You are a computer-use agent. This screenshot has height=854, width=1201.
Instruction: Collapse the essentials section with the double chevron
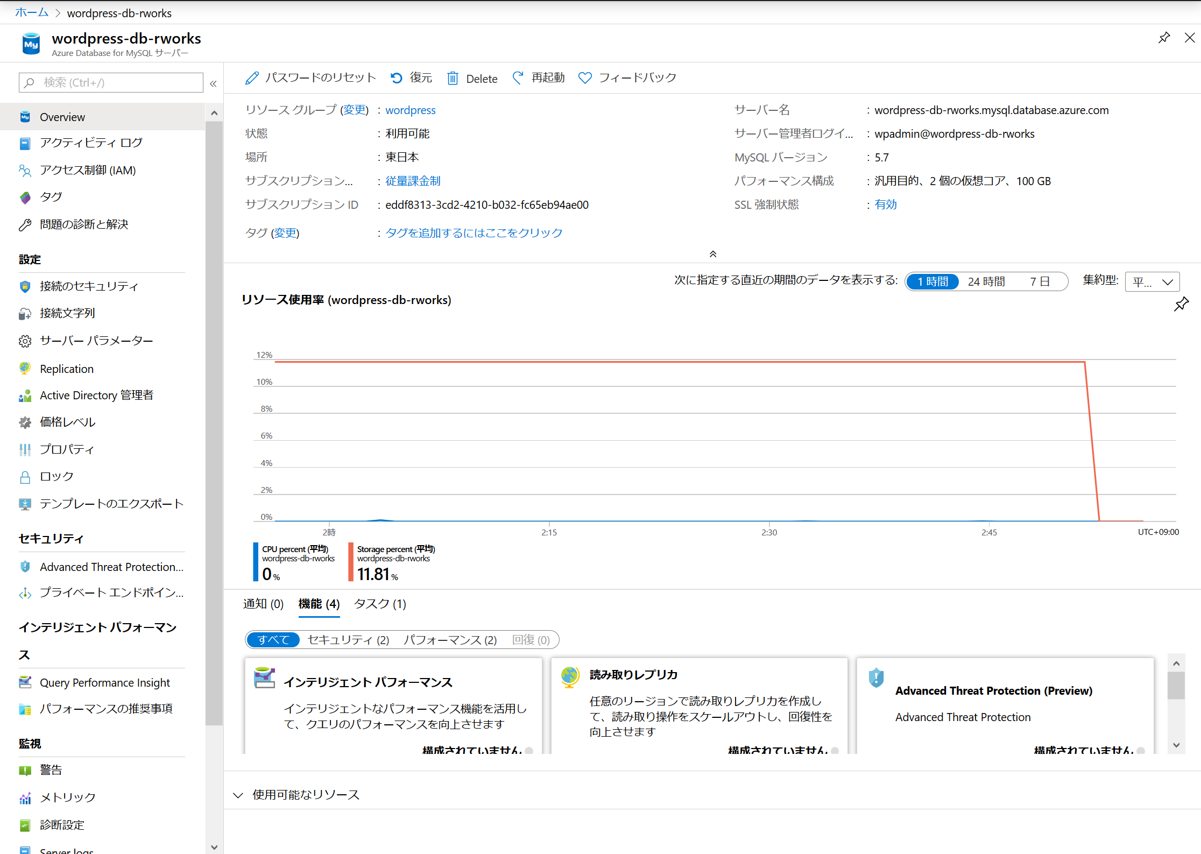pyautogui.click(x=713, y=254)
